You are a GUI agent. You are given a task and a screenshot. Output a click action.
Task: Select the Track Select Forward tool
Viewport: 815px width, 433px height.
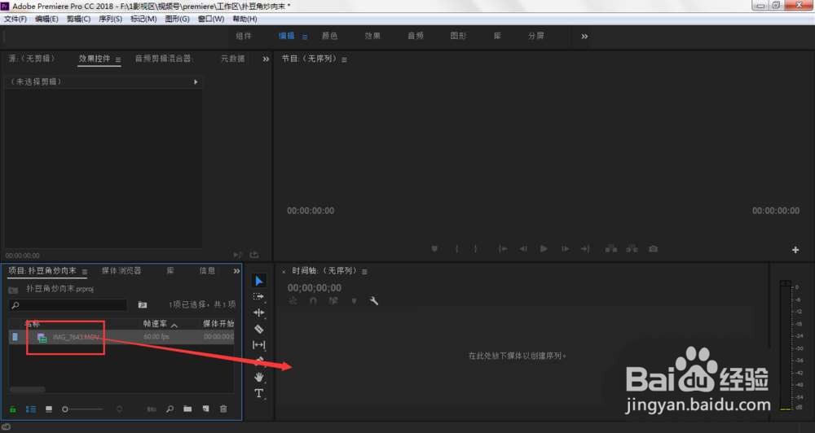(x=258, y=296)
